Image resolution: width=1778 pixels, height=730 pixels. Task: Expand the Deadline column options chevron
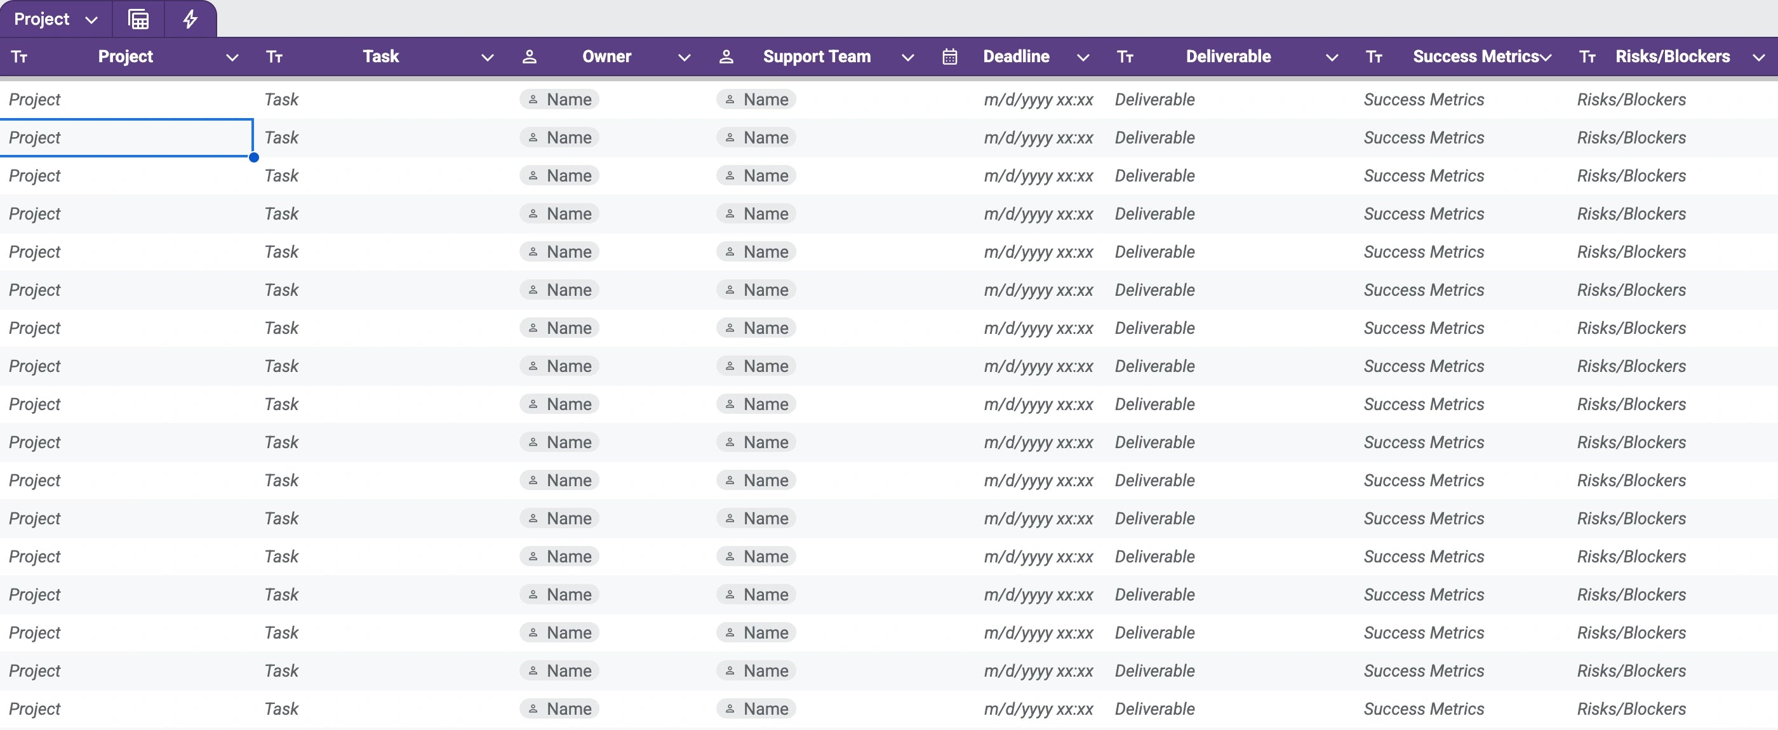[1083, 57]
